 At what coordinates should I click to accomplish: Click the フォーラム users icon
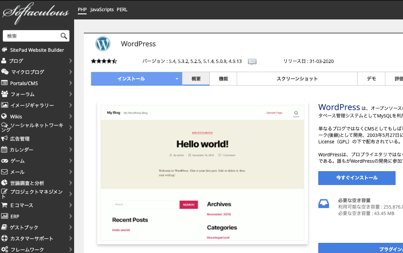point(5,94)
